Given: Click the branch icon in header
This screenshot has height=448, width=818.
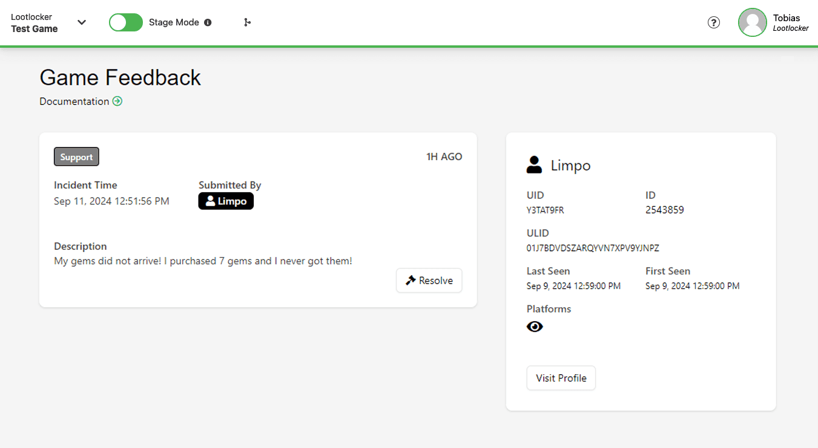Looking at the screenshot, I should [247, 22].
